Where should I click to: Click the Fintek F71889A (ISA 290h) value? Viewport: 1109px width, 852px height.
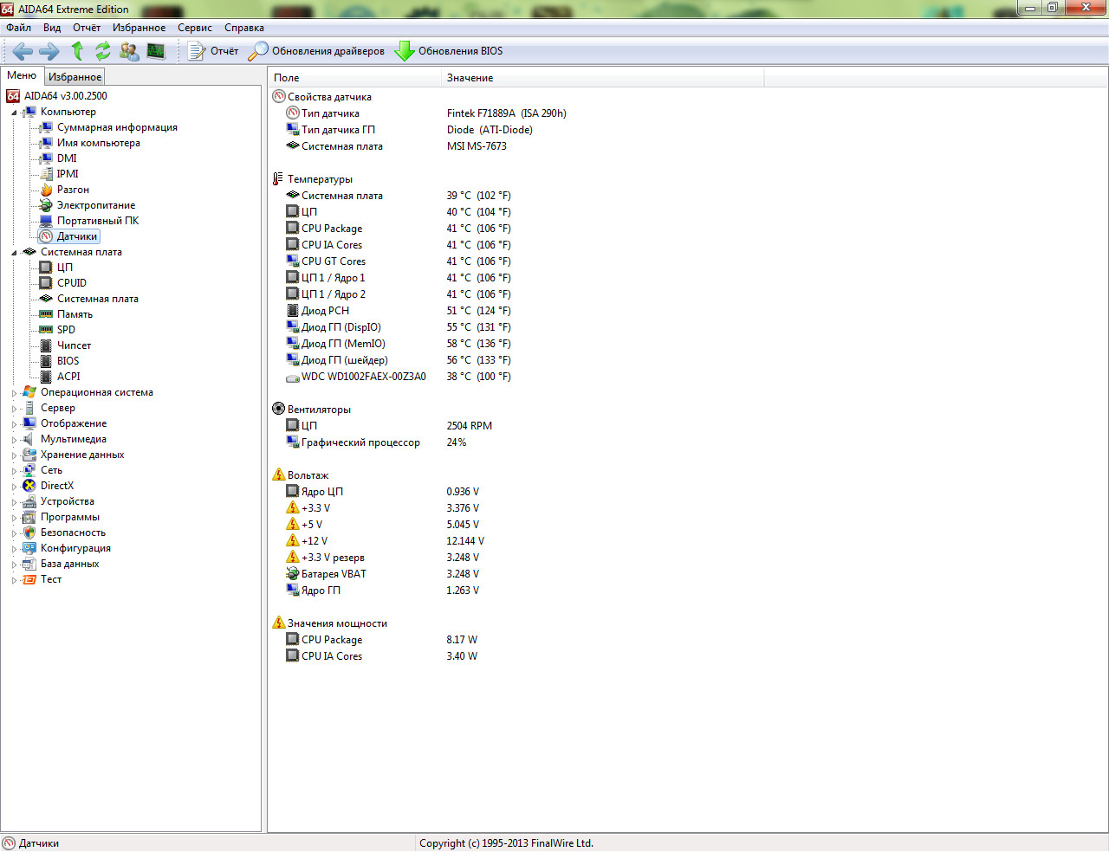pos(507,113)
